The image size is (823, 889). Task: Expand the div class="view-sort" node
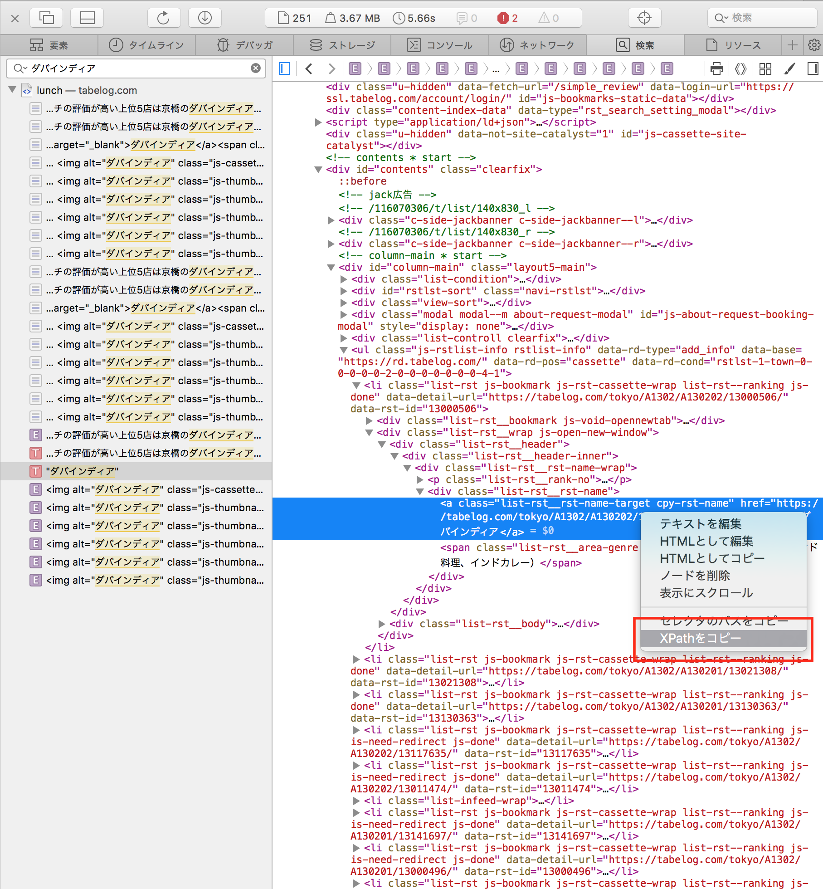(x=344, y=303)
